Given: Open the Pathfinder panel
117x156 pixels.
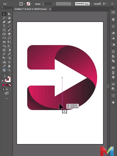Looking at the screenshot, I should click(113, 61).
